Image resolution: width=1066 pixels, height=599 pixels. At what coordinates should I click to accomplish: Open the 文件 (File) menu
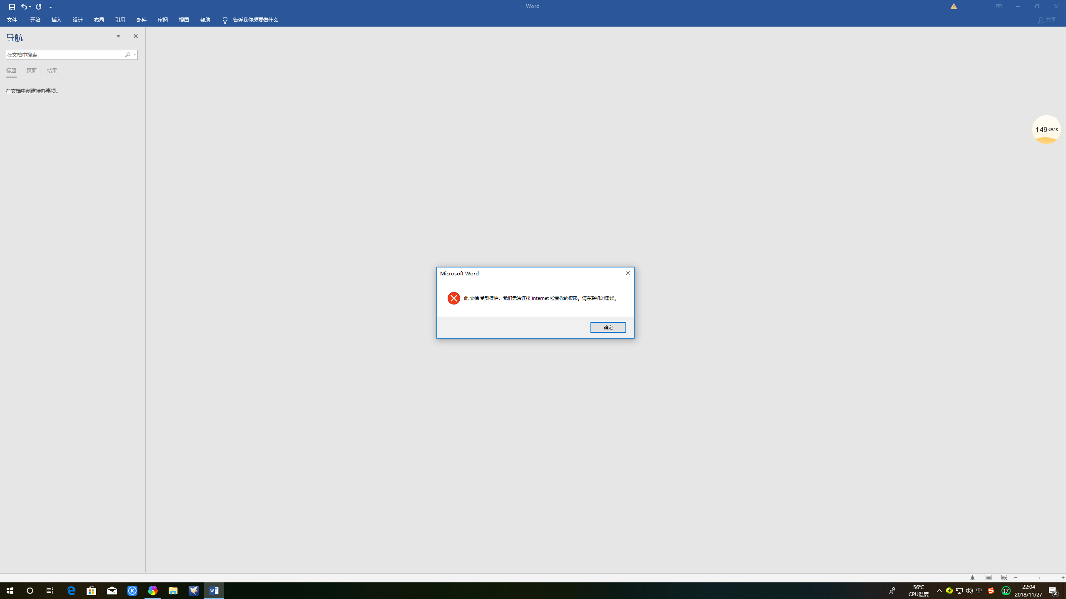[x=12, y=20]
